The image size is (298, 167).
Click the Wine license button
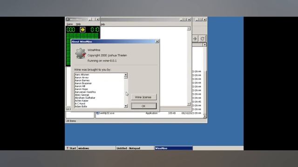144,97
